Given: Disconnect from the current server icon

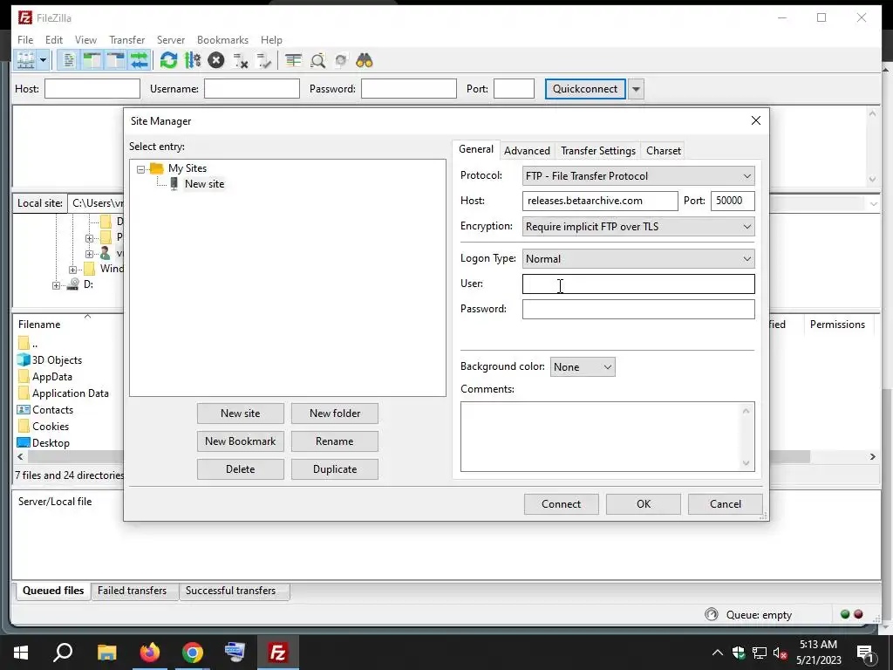Looking at the screenshot, I should click(241, 60).
